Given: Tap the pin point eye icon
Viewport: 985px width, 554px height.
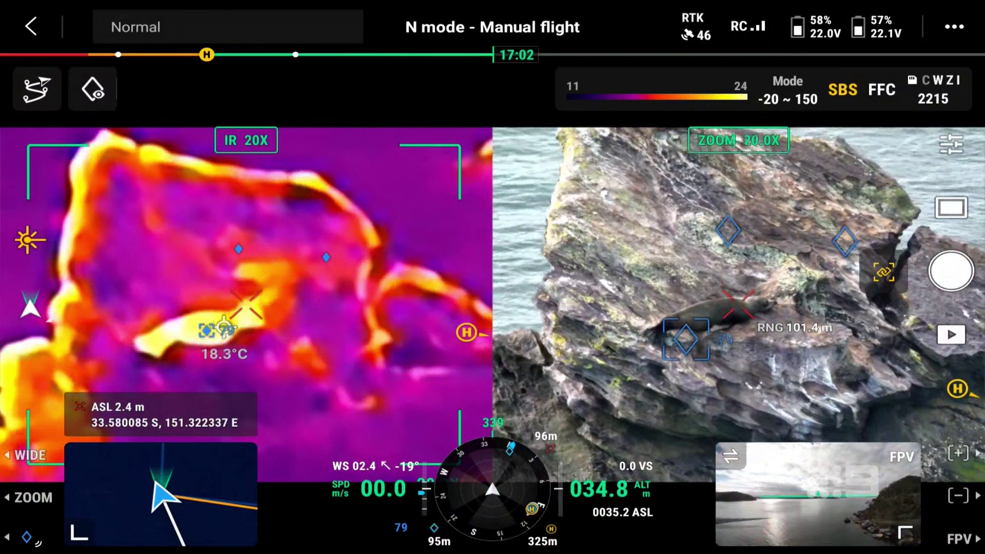Looking at the screenshot, I should coord(93,89).
